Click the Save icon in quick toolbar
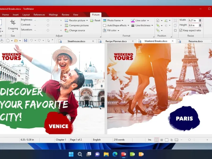This screenshot has height=159, width=212. (25, 41)
